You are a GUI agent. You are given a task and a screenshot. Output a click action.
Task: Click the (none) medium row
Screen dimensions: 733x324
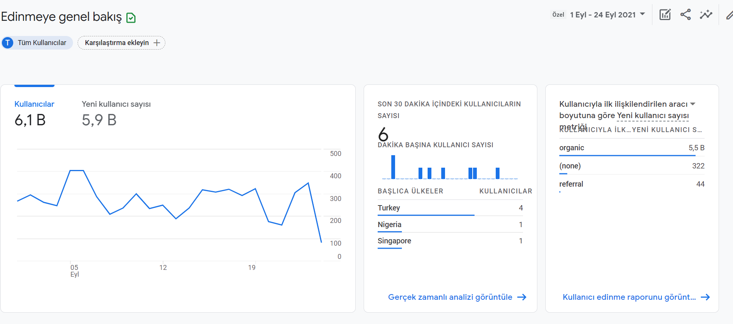coord(632,166)
